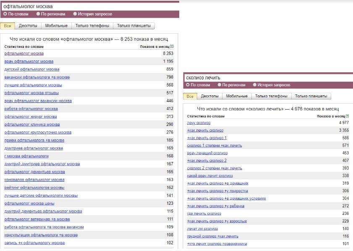
Task: Select Только телефоны tab in офтальмолог panel
Action: tap(92, 26)
